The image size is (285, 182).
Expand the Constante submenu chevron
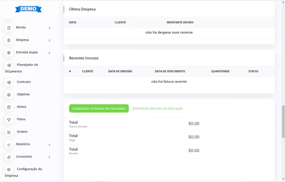coord(49,157)
